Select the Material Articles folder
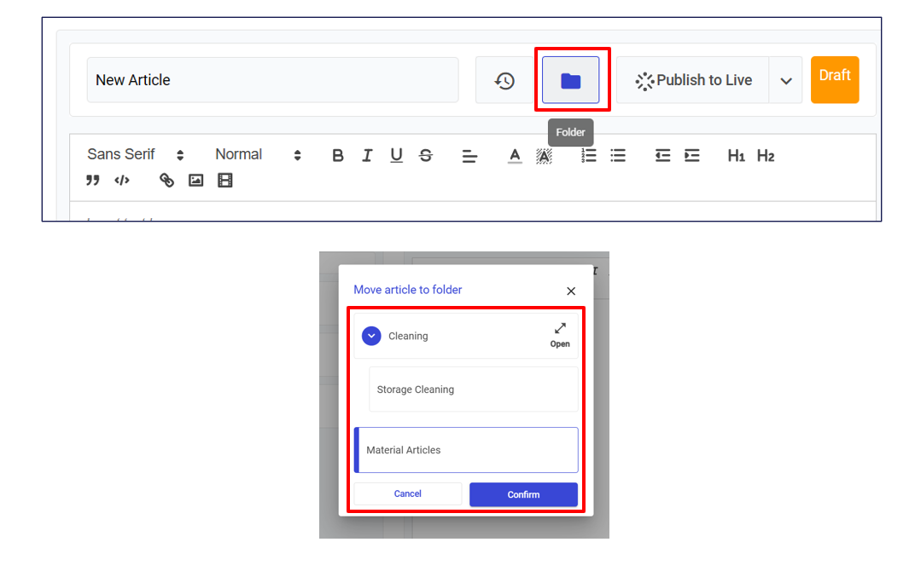915x571 pixels. (x=467, y=450)
